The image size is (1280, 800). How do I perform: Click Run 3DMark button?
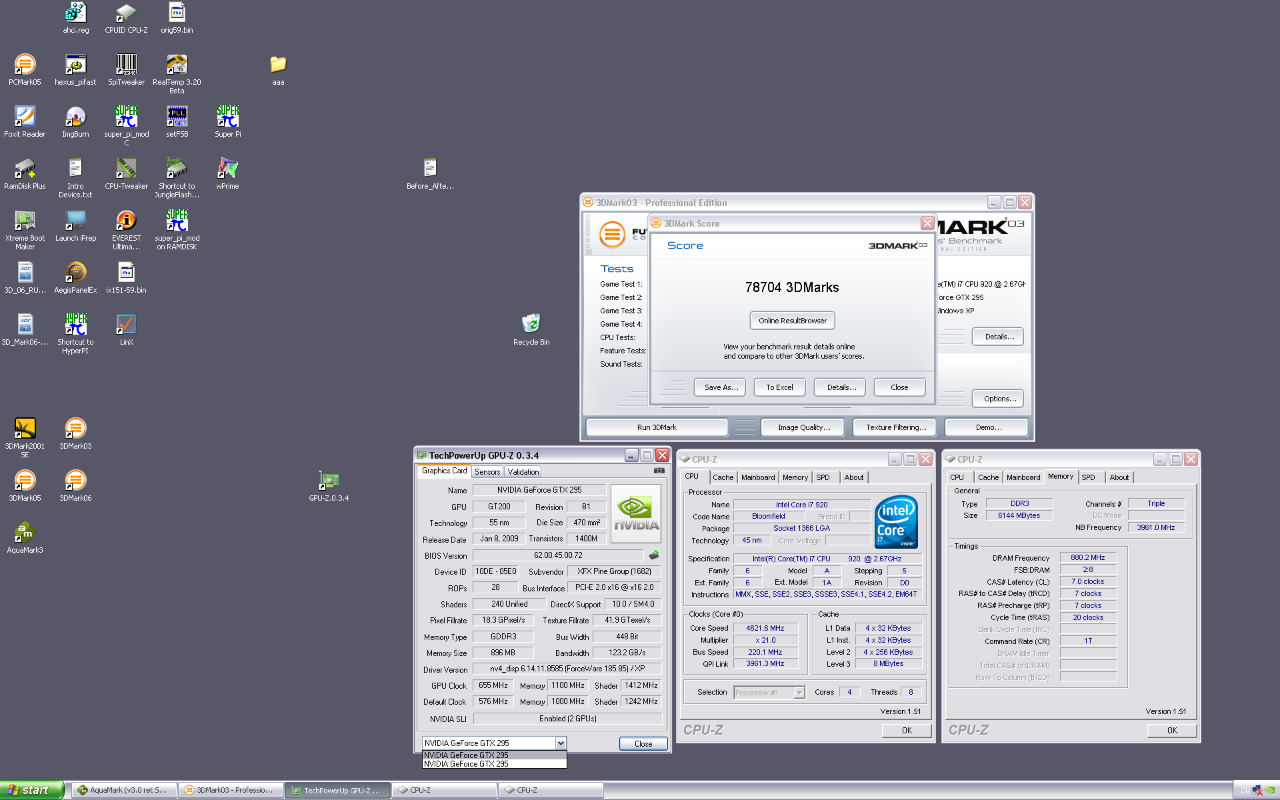click(x=657, y=427)
